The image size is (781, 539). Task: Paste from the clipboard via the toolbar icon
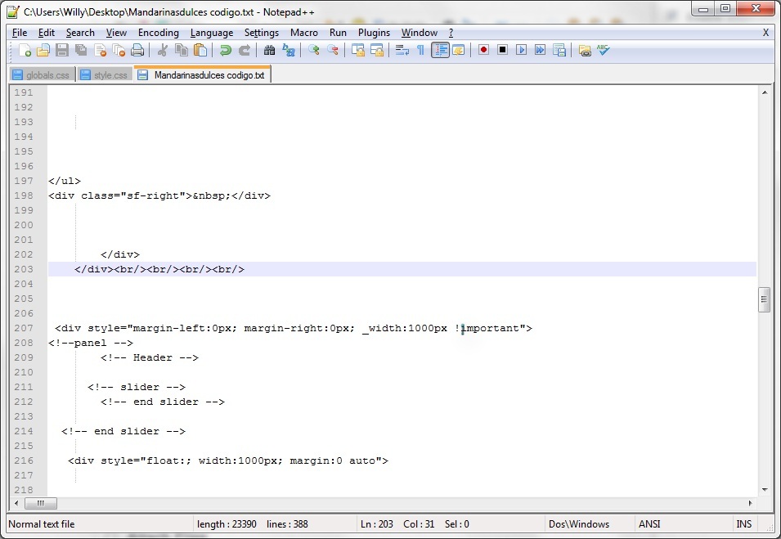[200, 50]
